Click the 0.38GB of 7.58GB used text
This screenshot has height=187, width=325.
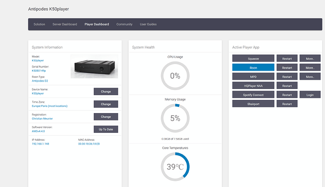pyautogui.click(x=175, y=139)
